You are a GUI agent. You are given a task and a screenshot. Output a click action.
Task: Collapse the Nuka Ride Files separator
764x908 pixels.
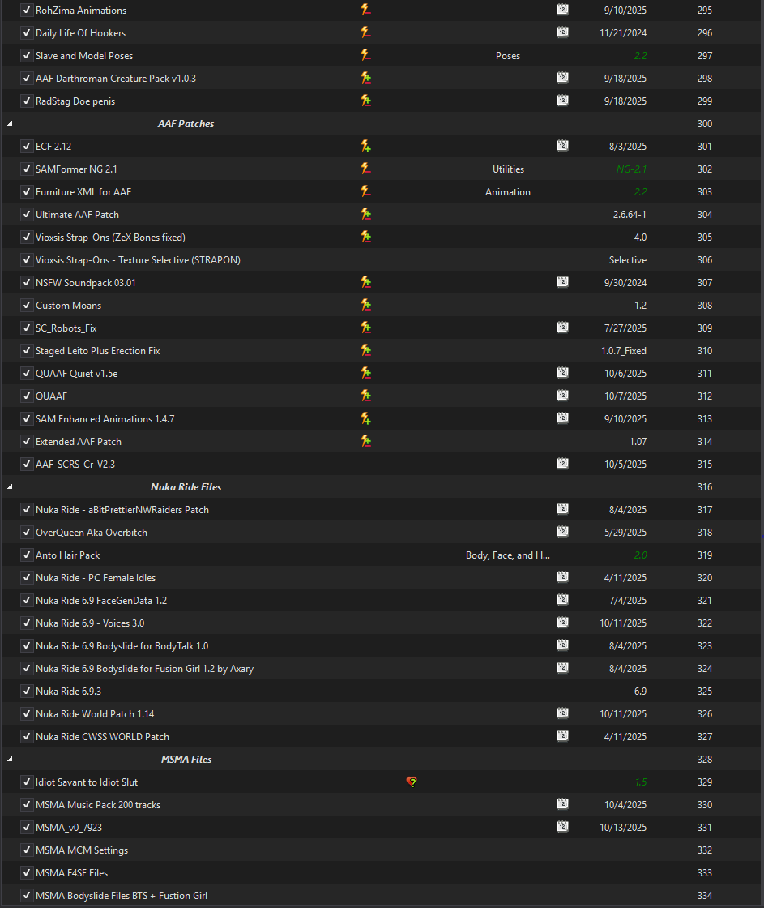coord(10,487)
